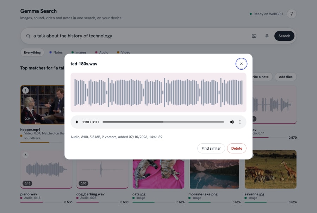The height and width of the screenshot is (213, 317).
Task: Filter results by Images
Action: 79,52
